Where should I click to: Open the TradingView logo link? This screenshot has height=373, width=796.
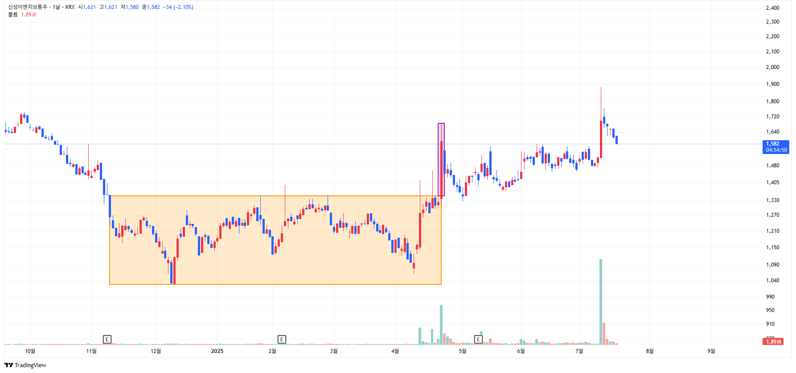25,365
